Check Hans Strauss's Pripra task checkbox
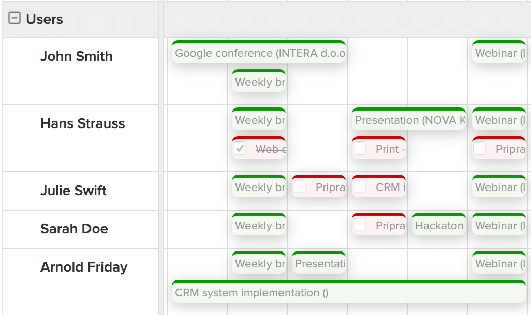This screenshot has width=531, height=315. 480,148
